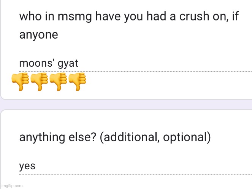Focus the "yes" answer field
The width and height of the screenshot is (252, 189).
click(x=133, y=166)
